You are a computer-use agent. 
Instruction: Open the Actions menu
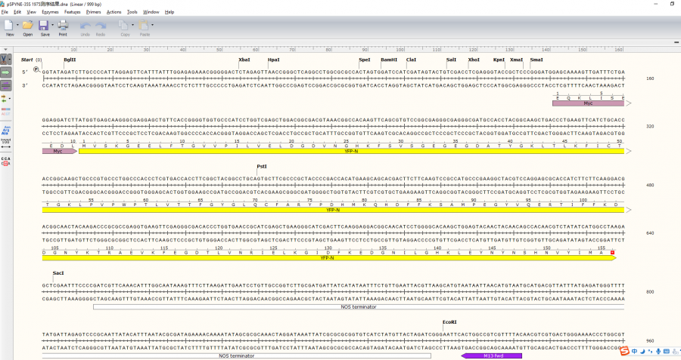(x=113, y=12)
